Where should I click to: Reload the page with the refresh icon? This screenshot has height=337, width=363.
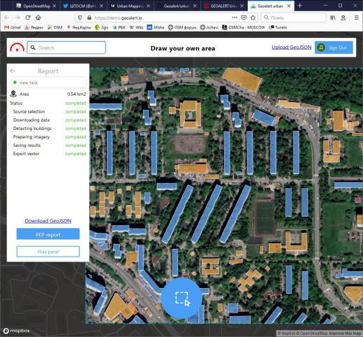pyautogui.click(x=28, y=17)
